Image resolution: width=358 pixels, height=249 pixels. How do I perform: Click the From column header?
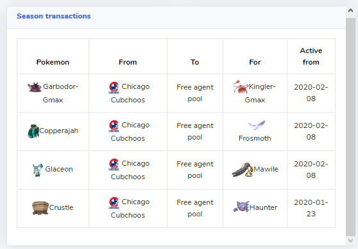click(128, 62)
